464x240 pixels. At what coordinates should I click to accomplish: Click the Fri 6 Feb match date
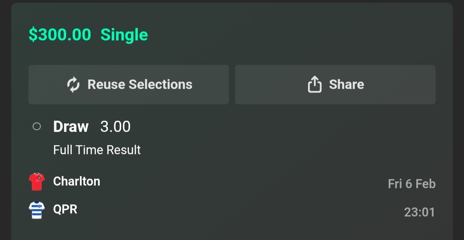[412, 184]
